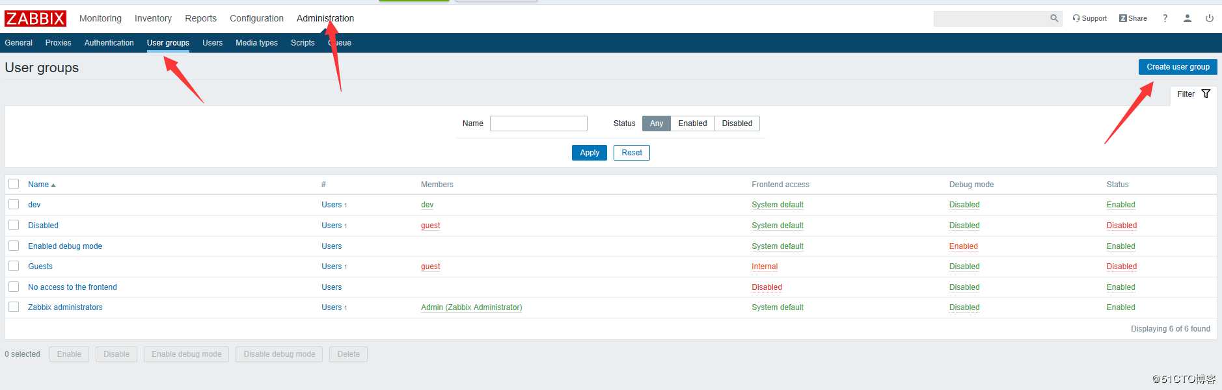Click Create user group button

[1178, 67]
